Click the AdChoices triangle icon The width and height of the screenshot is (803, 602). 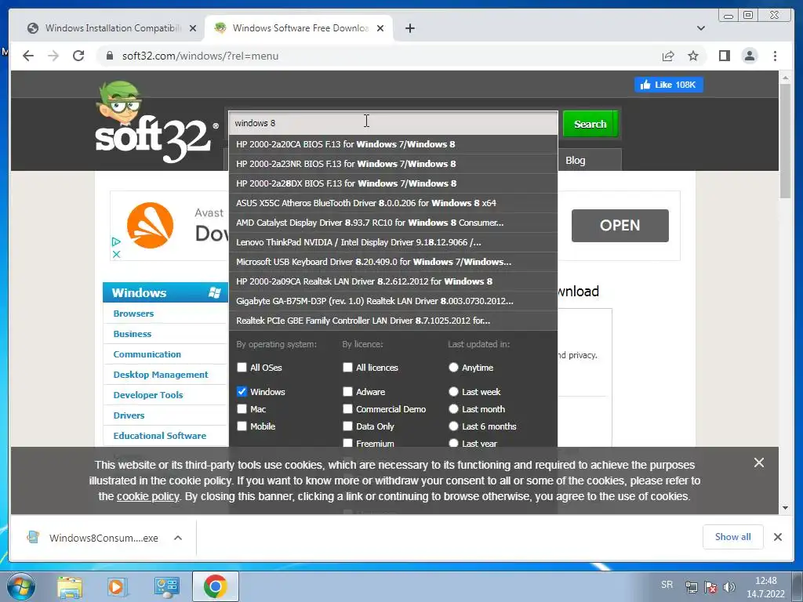point(116,241)
